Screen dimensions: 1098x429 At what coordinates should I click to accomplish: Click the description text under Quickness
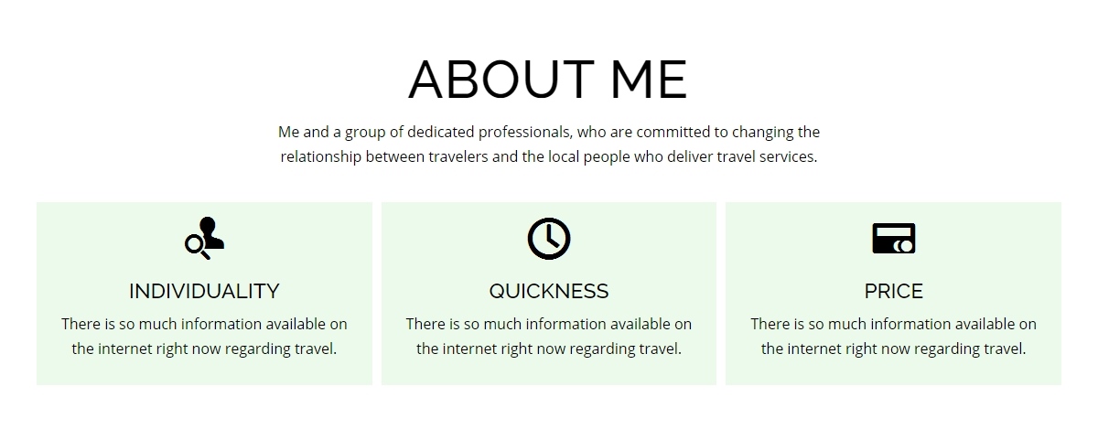(549, 336)
